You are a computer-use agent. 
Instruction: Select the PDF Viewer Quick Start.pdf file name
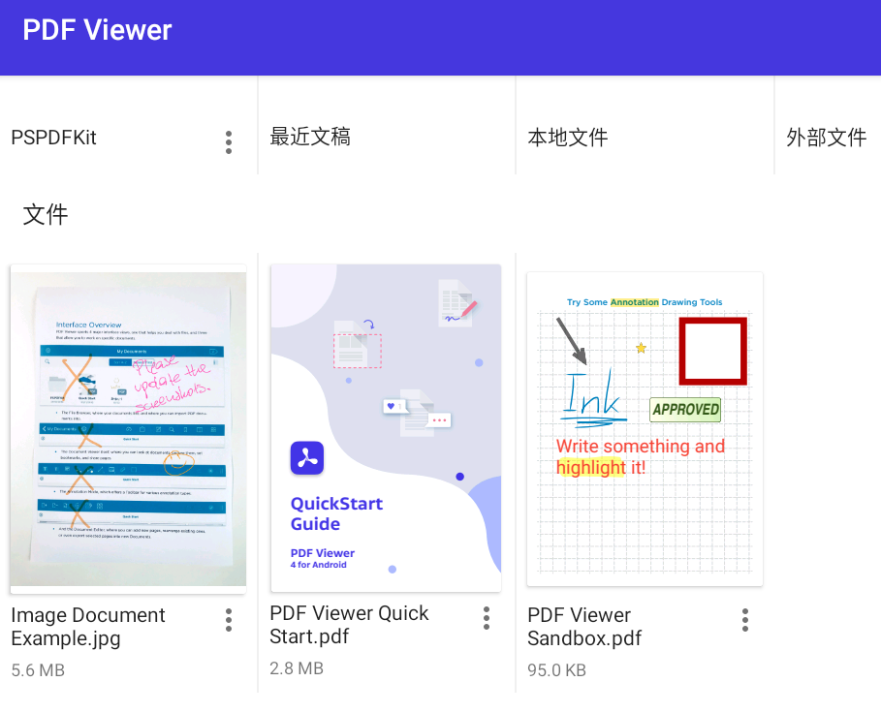349,625
